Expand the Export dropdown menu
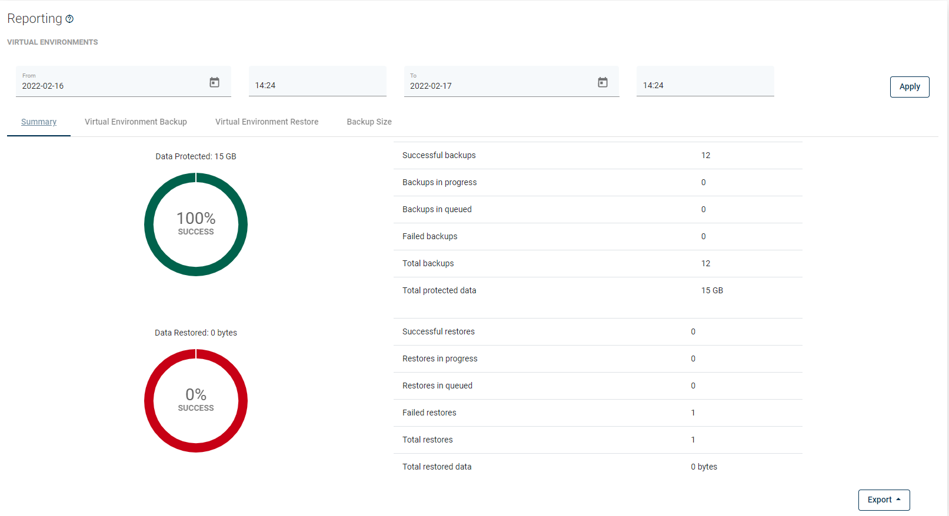Viewport: 949px width, 516px height. pos(884,500)
